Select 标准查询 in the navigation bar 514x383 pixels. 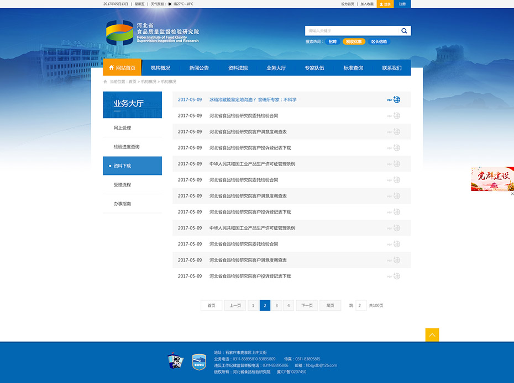pyautogui.click(x=353, y=68)
